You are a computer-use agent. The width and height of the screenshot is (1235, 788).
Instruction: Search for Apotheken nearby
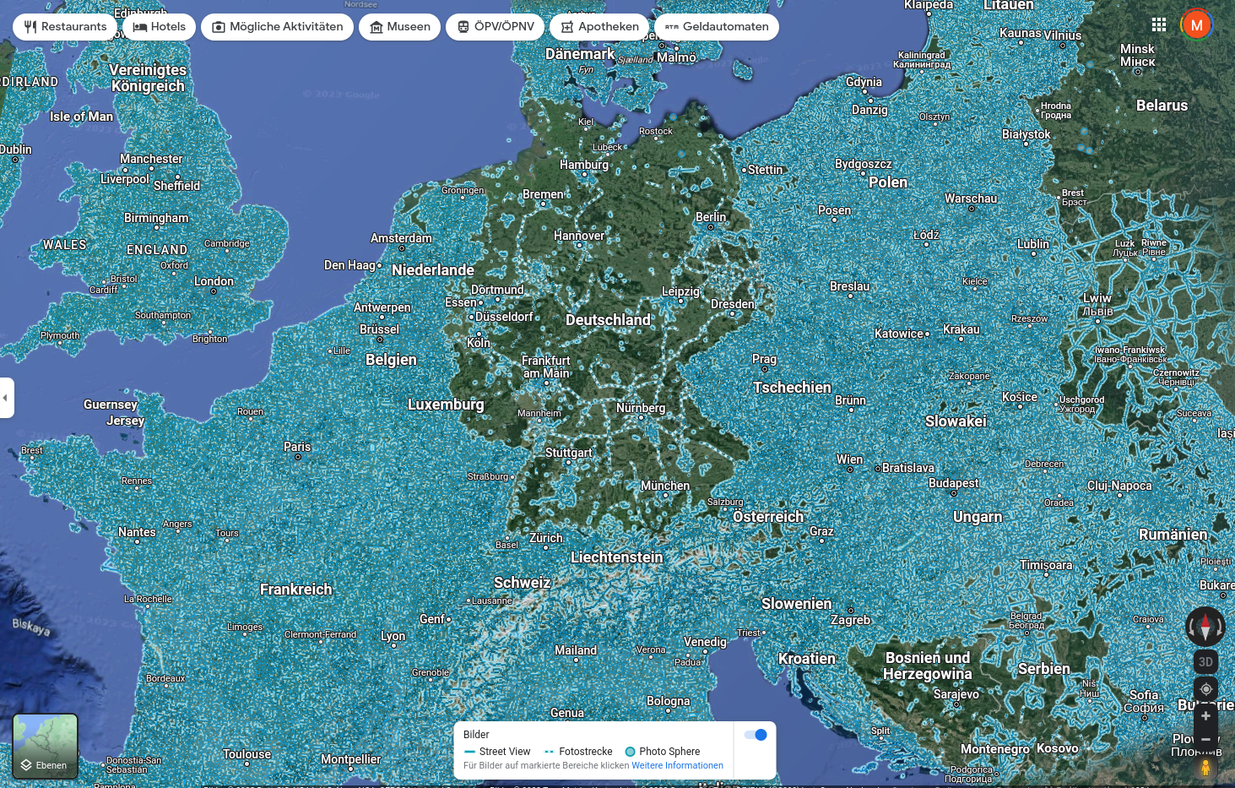click(599, 27)
